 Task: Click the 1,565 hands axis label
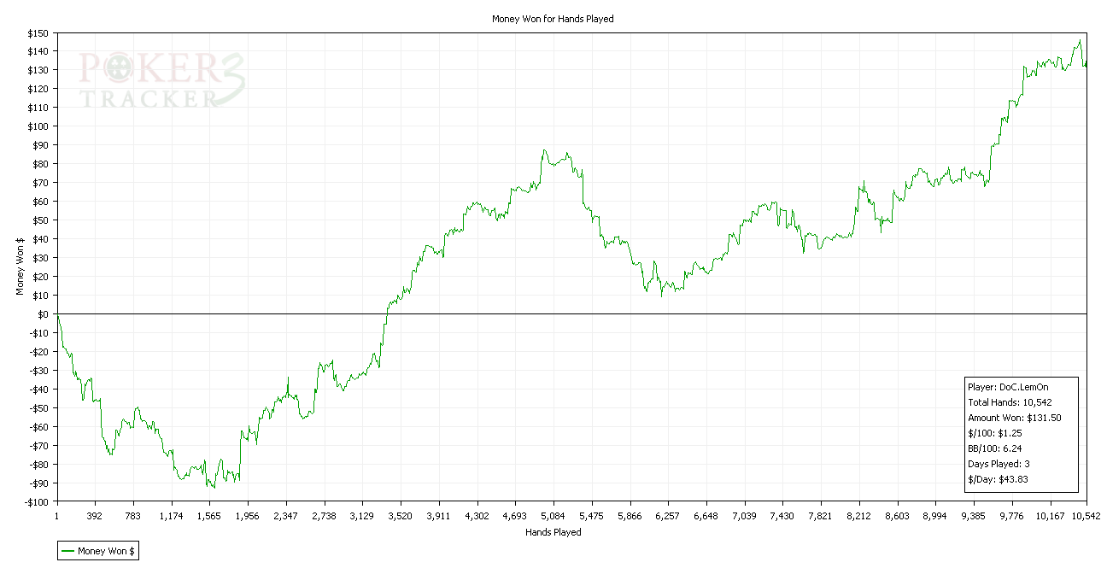209,517
